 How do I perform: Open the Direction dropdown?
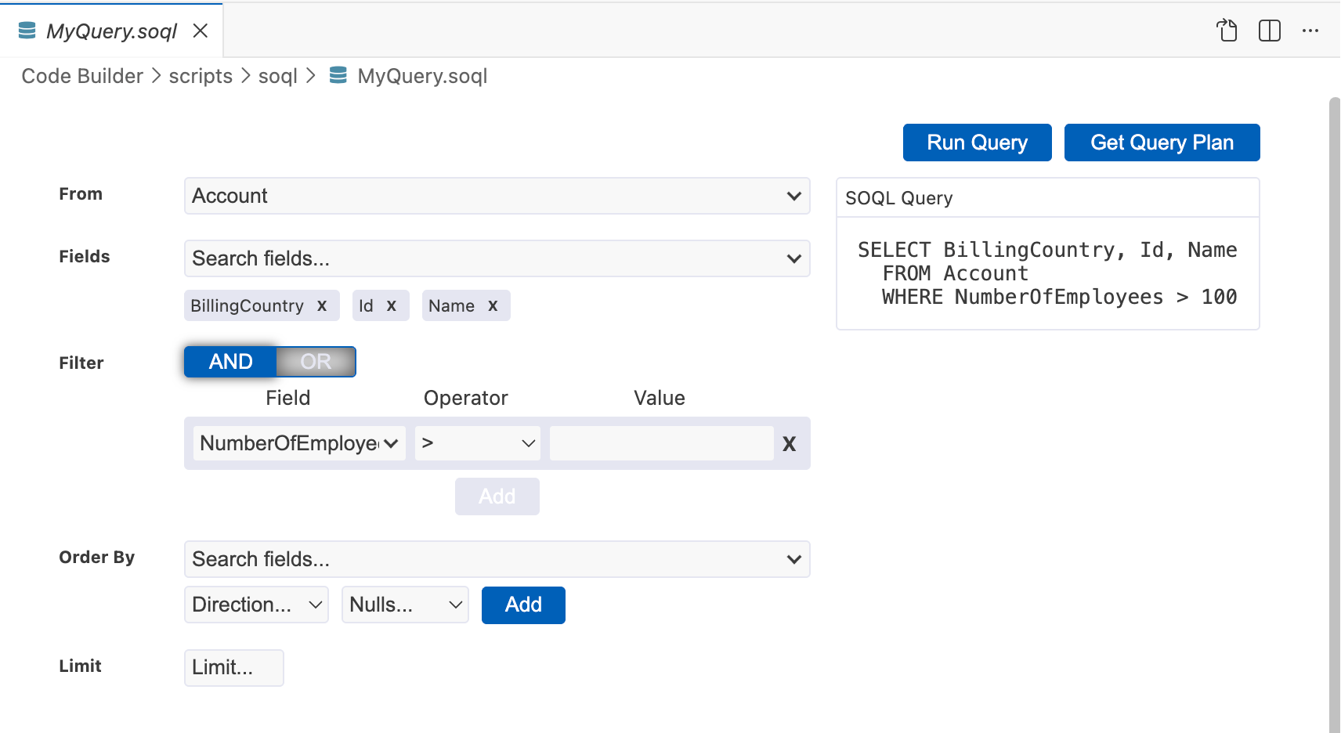tap(257, 605)
